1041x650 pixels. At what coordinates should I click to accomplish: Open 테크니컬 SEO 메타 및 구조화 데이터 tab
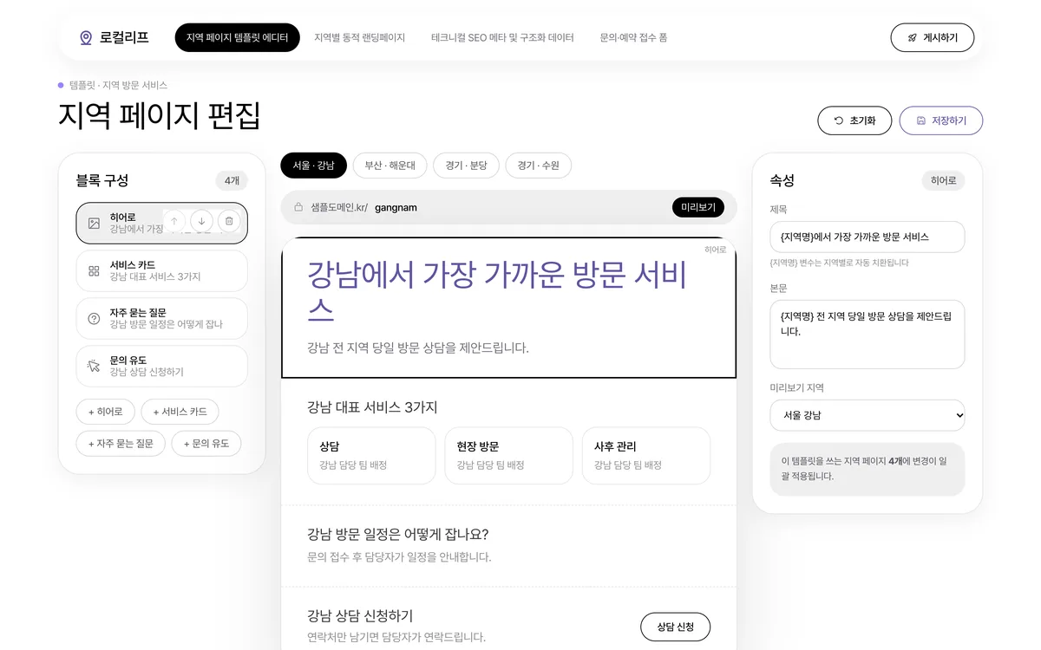(x=502, y=38)
